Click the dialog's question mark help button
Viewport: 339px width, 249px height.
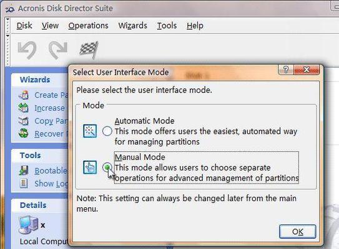click(x=286, y=70)
